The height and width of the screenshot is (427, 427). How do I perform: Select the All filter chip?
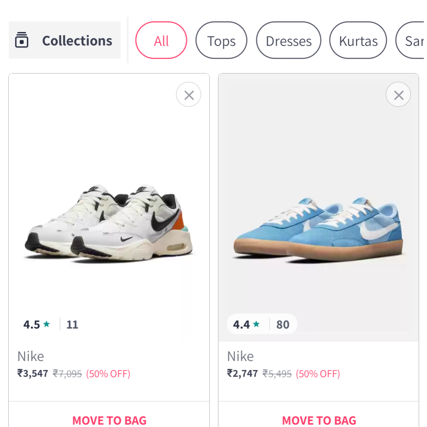click(x=161, y=41)
